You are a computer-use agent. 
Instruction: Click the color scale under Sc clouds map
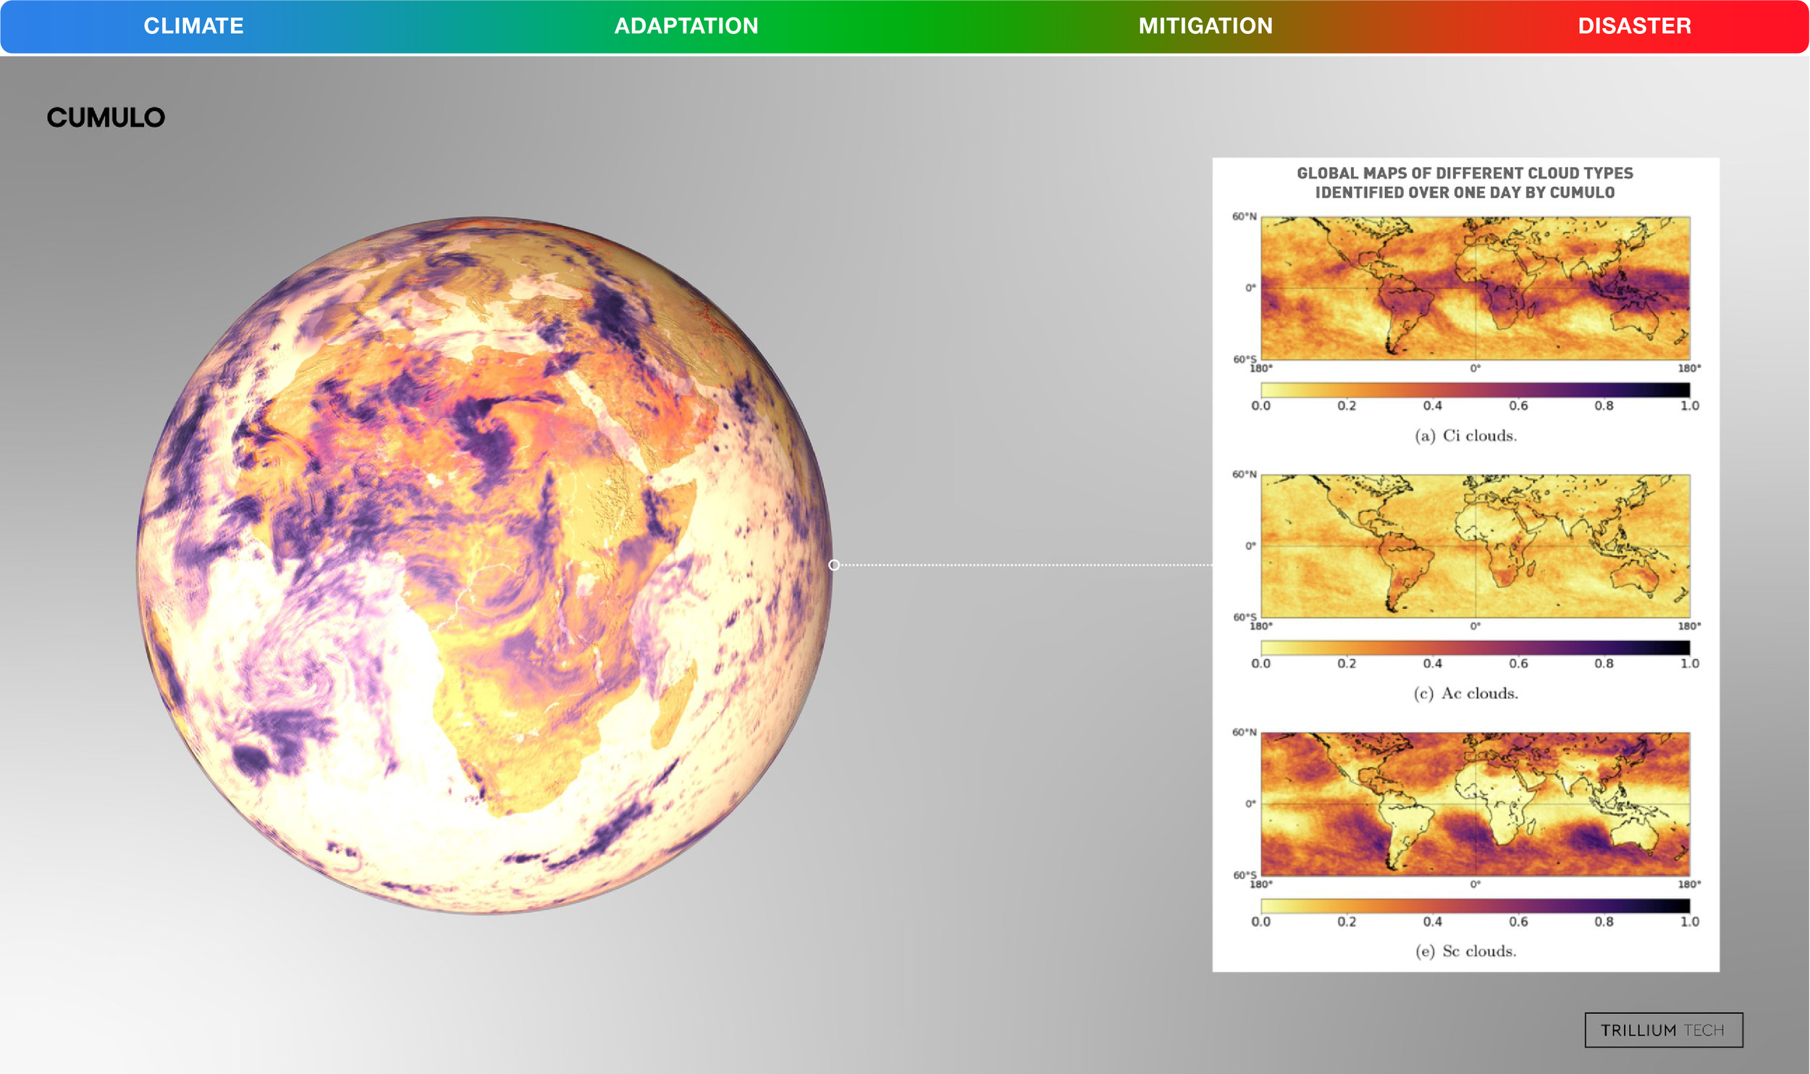coord(1476,905)
